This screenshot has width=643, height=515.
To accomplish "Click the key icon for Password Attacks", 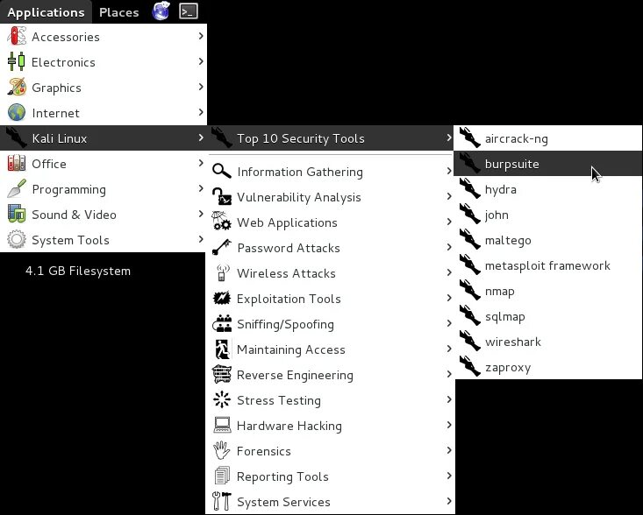I will [222, 248].
